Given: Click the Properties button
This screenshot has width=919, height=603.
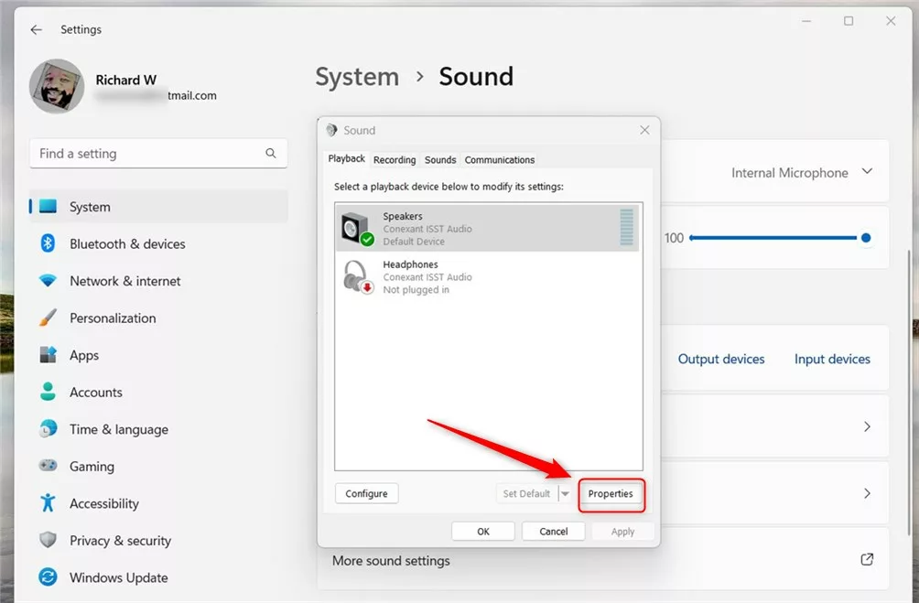Looking at the screenshot, I should tap(611, 494).
